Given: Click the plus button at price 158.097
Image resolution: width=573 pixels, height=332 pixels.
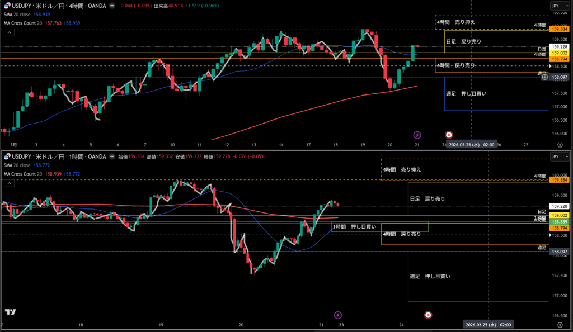Looking at the screenshot, I should 545,77.
